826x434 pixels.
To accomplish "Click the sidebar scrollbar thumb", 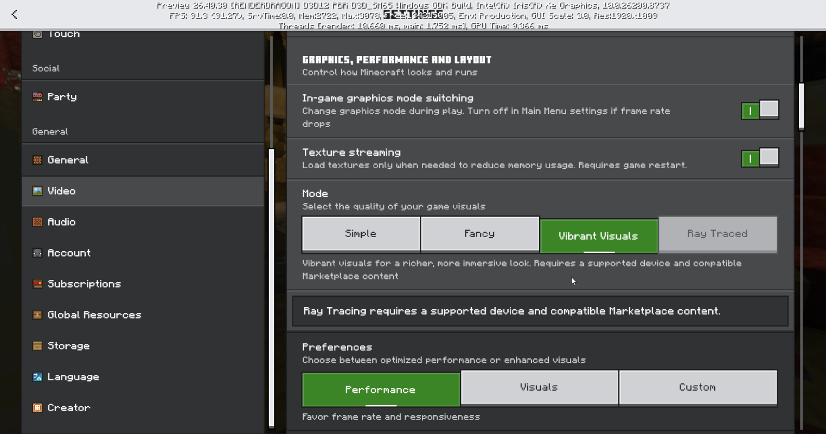I will click(272, 288).
